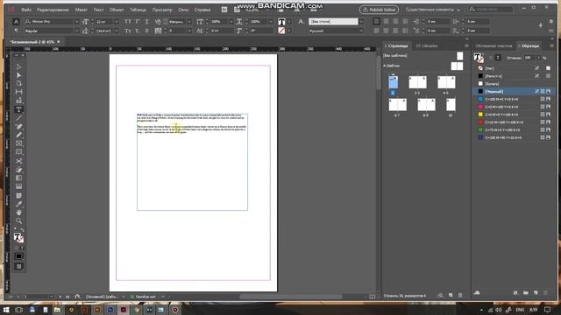Screen dimensions: 561x315
Task: Select the Zoom magnifier tool
Action: [18, 221]
